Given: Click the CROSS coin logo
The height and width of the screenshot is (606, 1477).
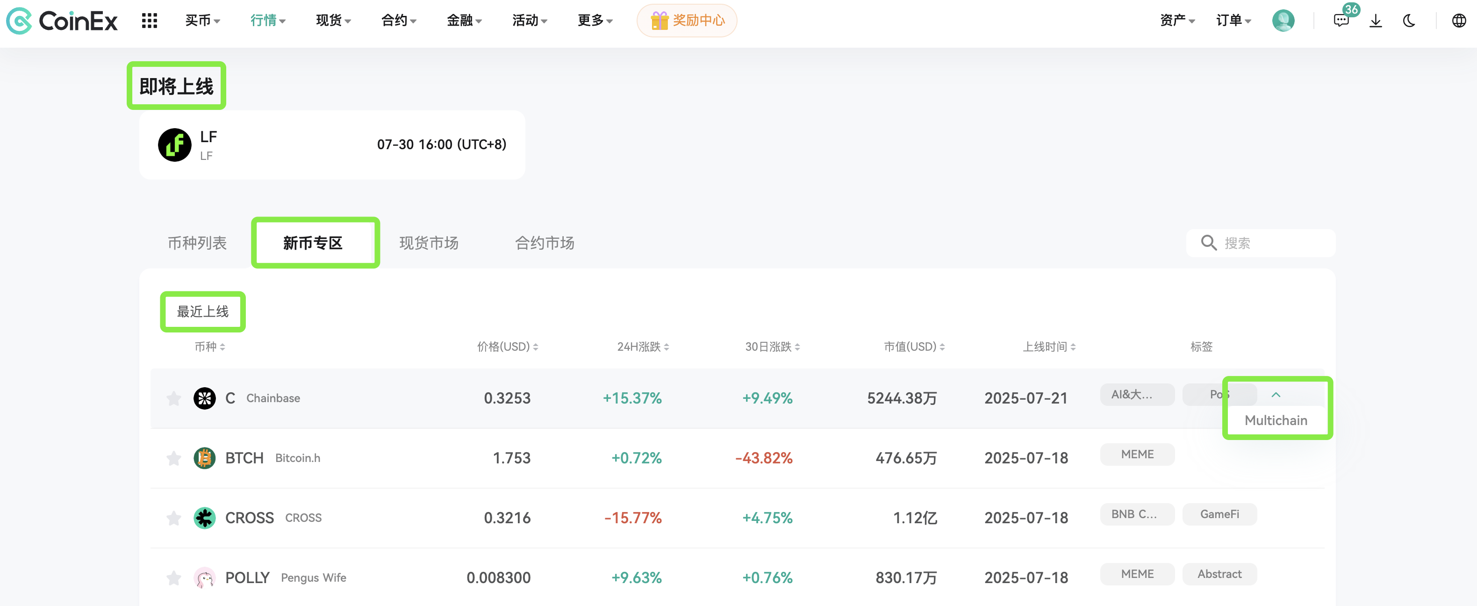Looking at the screenshot, I should [204, 518].
